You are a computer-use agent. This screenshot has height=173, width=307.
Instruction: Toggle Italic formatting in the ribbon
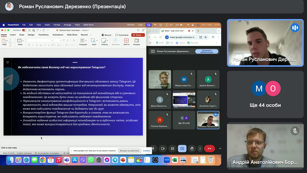coord(33,45)
